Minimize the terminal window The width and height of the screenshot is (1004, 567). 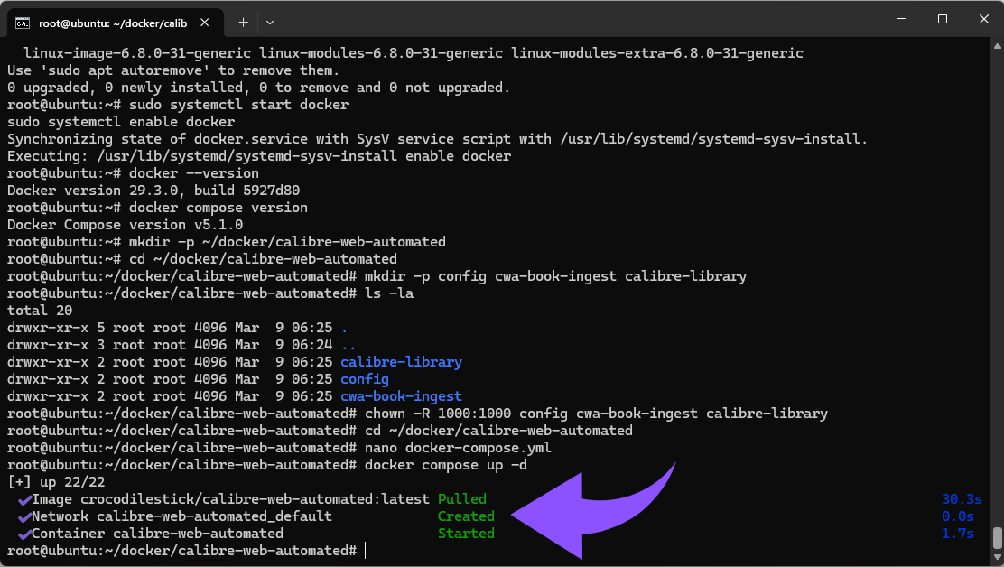coord(899,19)
